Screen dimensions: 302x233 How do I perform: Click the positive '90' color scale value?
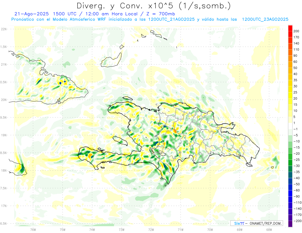coord(295,56)
